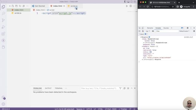Toggle secondary sidebar layout icon in title bar

pos(131,2)
